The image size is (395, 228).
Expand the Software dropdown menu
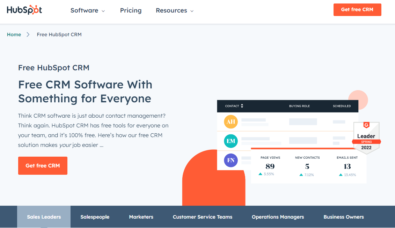[87, 10]
